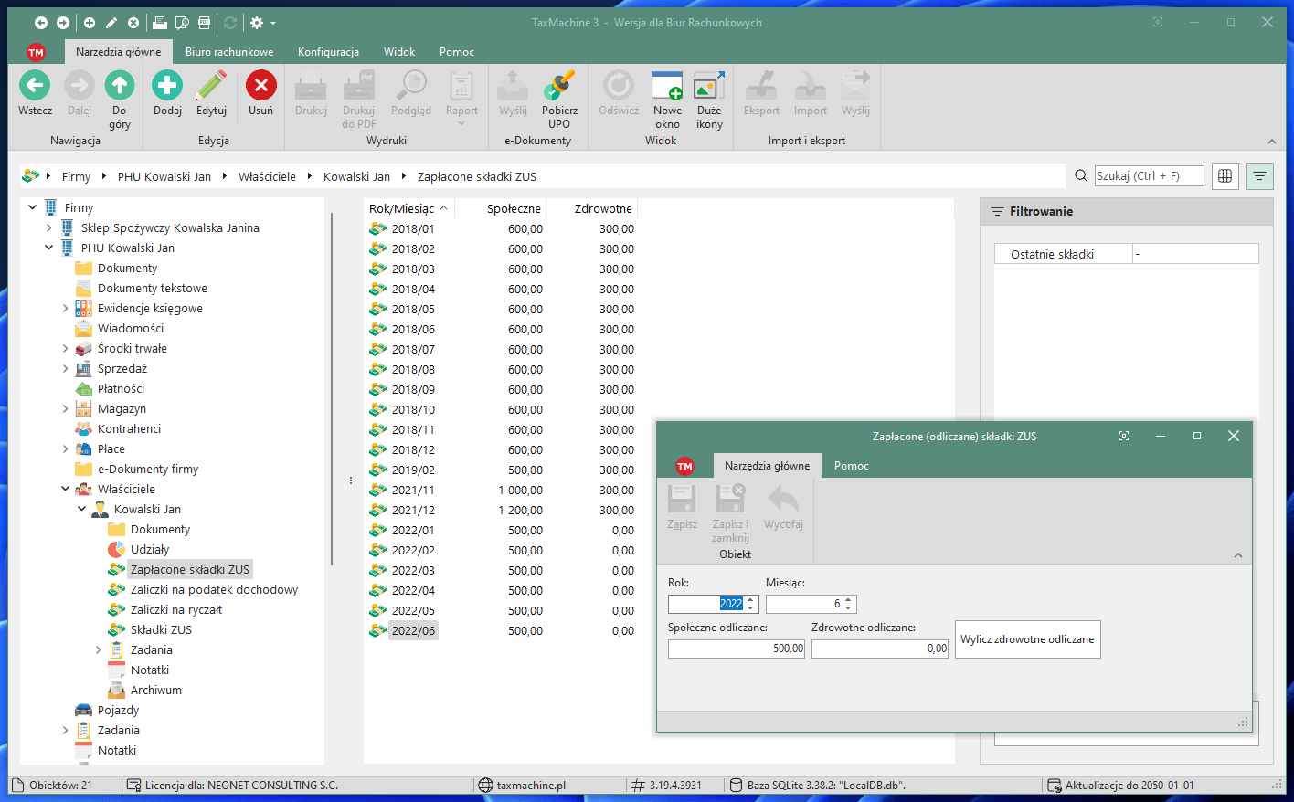Screen dimensions: 1294x802
Task: Switch to Duże ikony view
Action: click(x=709, y=87)
